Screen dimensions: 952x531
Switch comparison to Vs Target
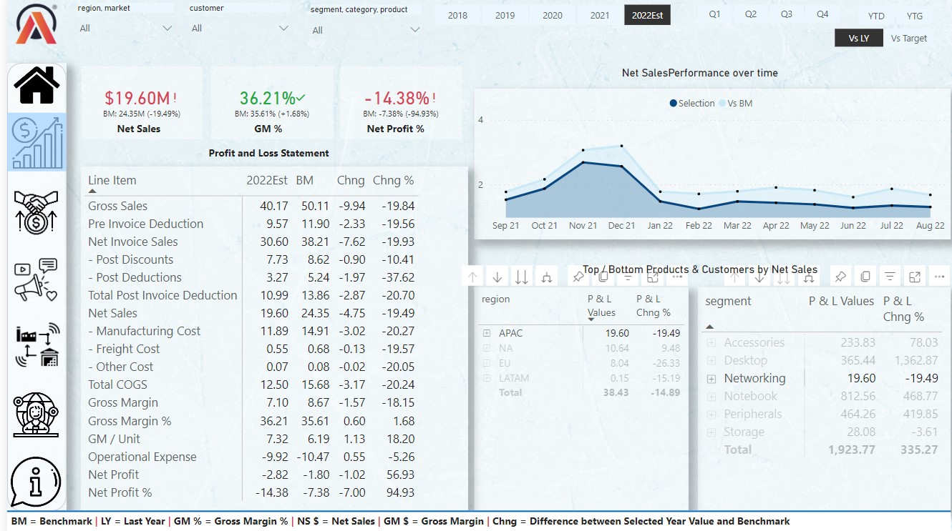click(909, 39)
